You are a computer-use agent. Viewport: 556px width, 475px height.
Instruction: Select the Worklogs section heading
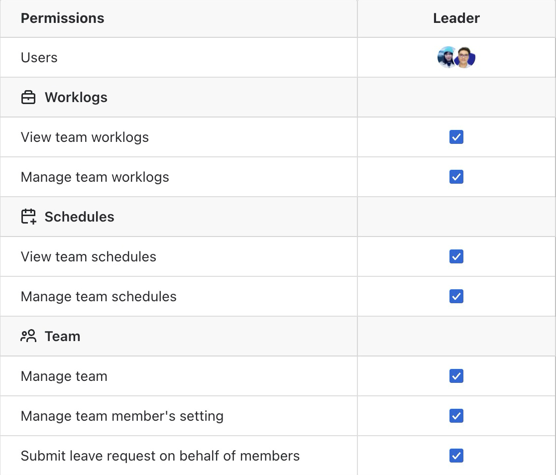point(76,97)
